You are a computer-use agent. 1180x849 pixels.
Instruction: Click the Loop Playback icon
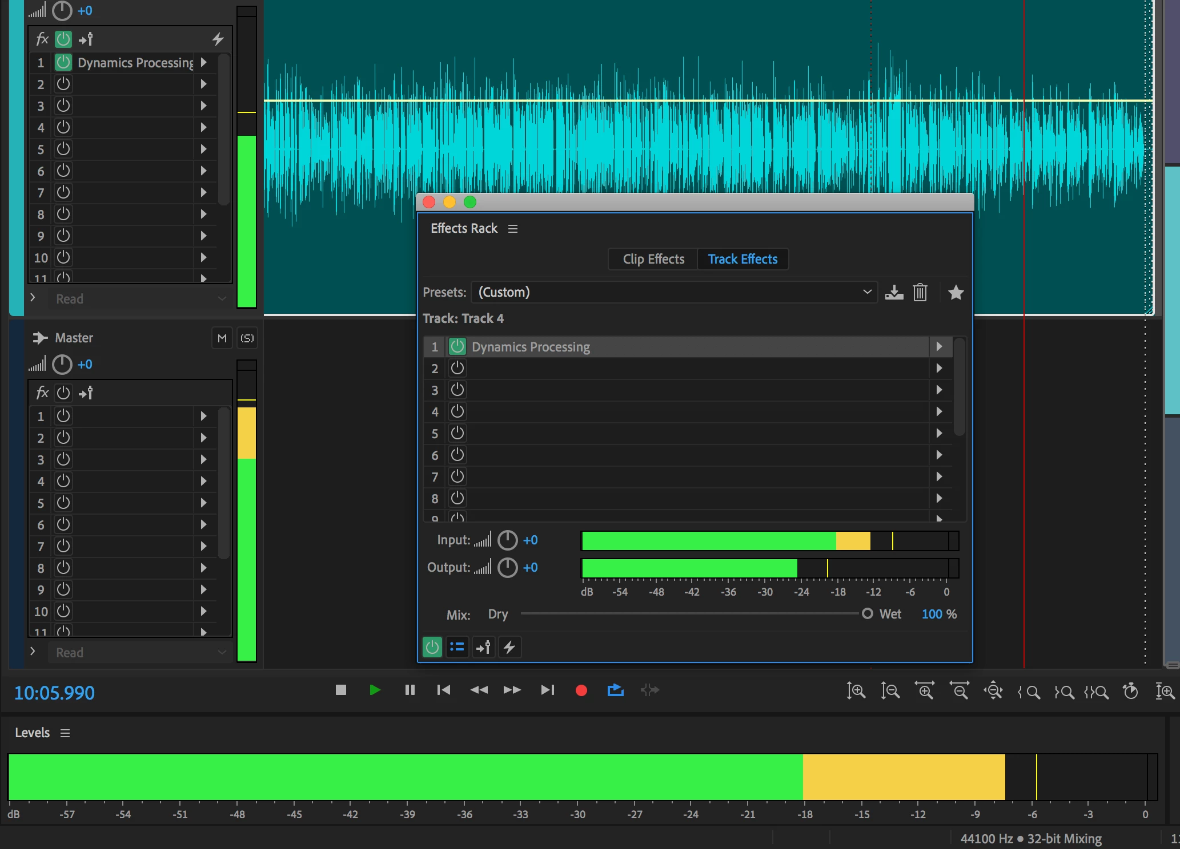click(615, 690)
